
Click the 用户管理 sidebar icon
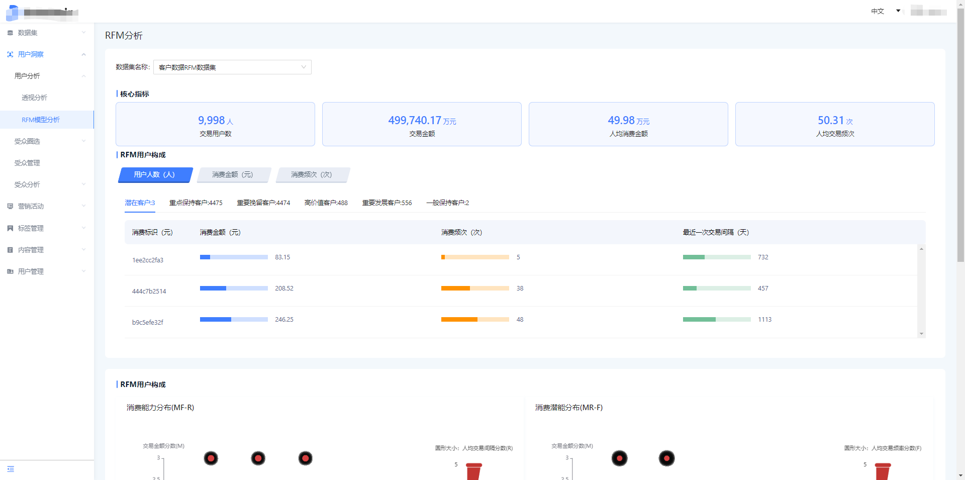(x=10, y=271)
